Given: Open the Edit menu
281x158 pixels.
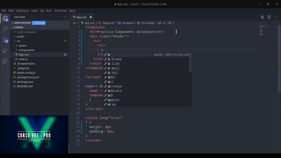Looking at the screenshot, I should click(x=11, y=11).
